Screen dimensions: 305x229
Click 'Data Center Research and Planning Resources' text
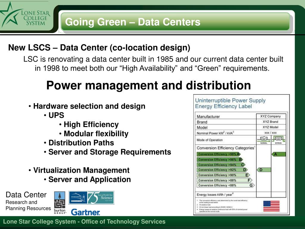click(x=28, y=201)
